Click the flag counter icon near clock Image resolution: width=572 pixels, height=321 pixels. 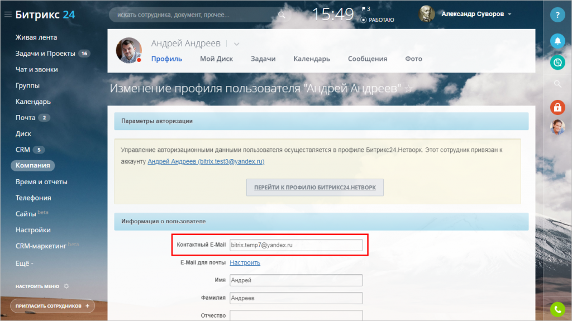pyautogui.click(x=366, y=9)
